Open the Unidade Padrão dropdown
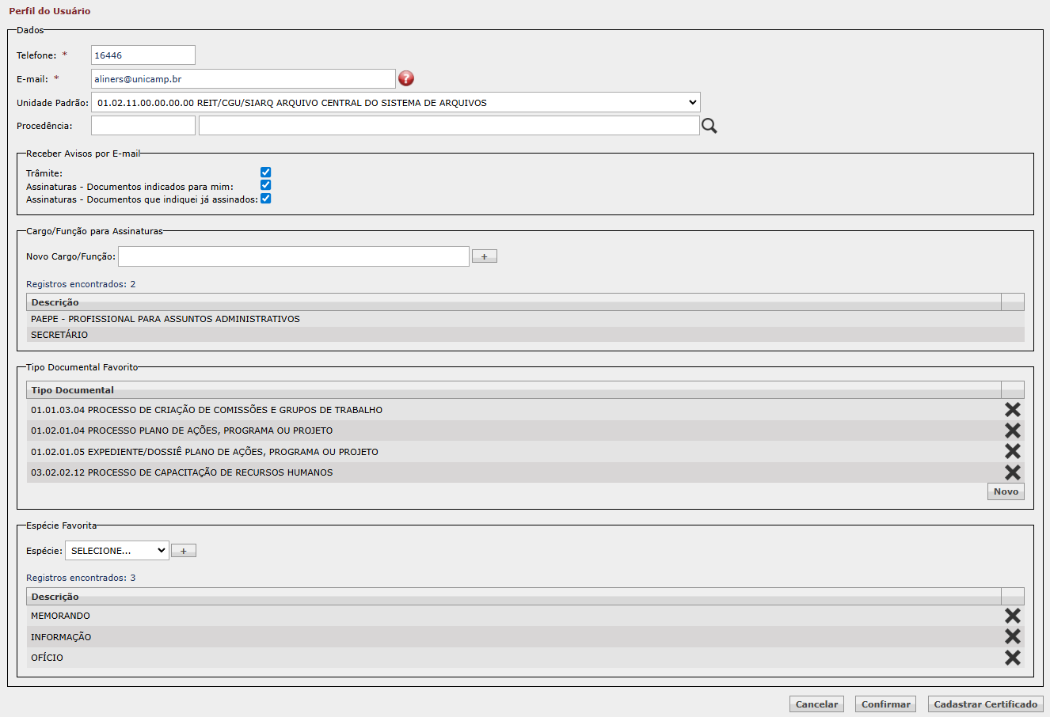The width and height of the screenshot is (1050, 717). [x=396, y=103]
